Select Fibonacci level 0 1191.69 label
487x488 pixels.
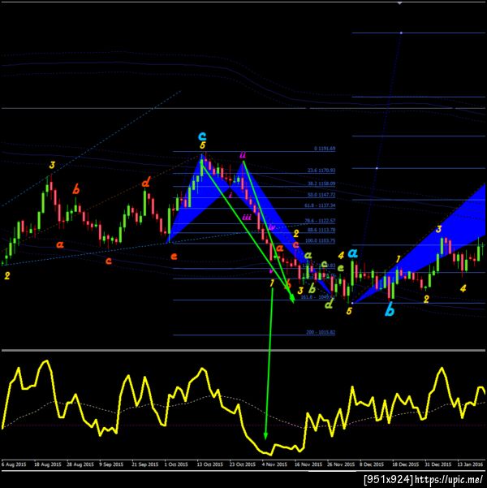(x=325, y=149)
